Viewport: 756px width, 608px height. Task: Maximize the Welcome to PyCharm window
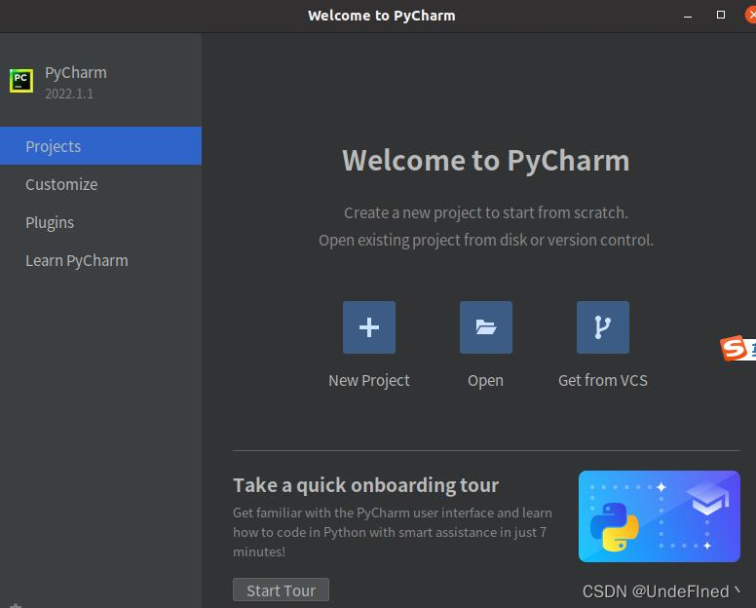tap(721, 15)
